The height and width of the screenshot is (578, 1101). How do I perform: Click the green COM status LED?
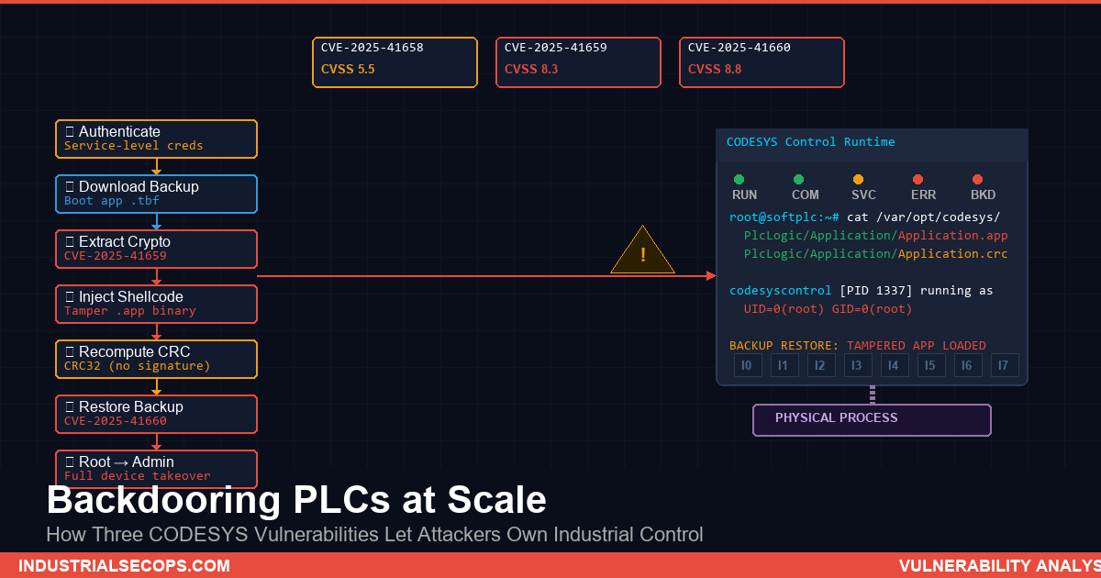(799, 180)
